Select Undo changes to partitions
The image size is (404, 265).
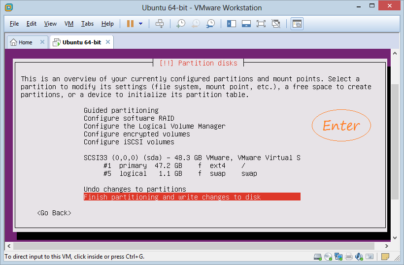pos(135,189)
